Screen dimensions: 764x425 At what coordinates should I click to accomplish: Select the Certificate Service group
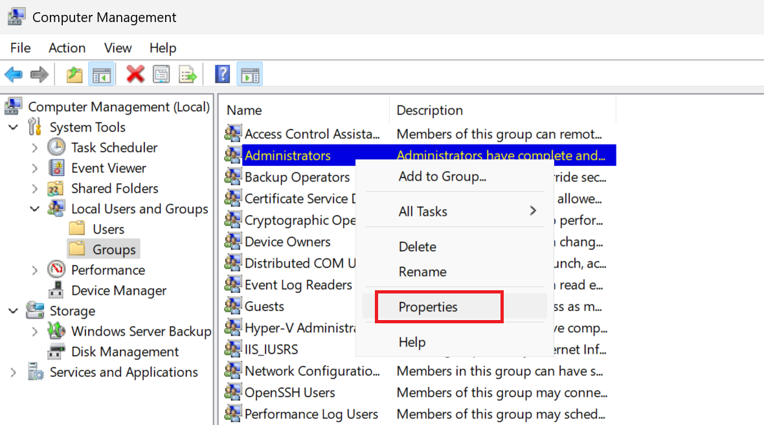pyautogui.click(x=300, y=199)
